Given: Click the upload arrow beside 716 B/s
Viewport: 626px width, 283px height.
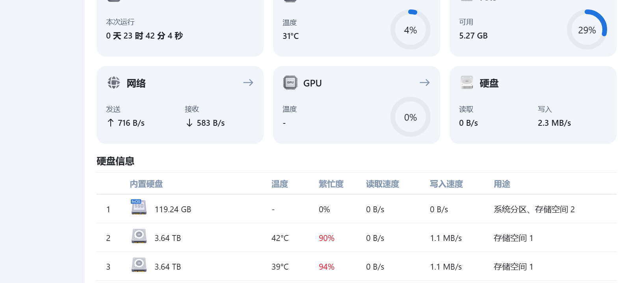Looking at the screenshot, I should pyautogui.click(x=111, y=123).
